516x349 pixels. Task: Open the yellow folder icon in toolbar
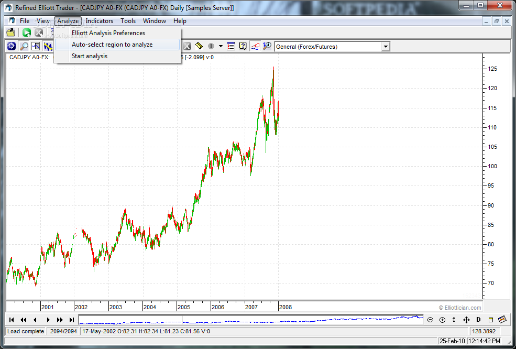pyautogui.click(x=11, y=32)
